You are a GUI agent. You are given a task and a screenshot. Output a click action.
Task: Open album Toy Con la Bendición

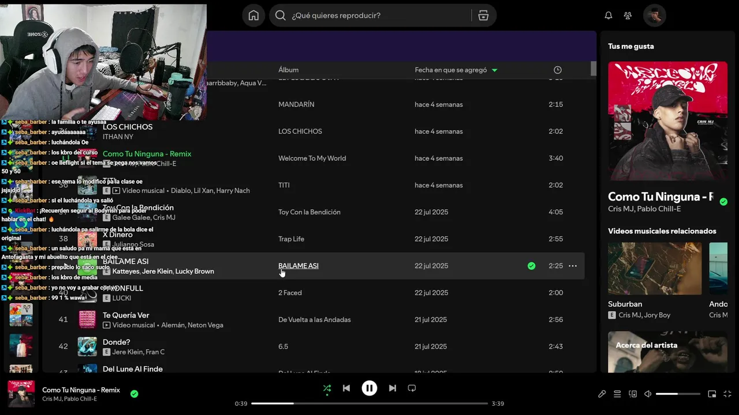click(x=309, y=212)
